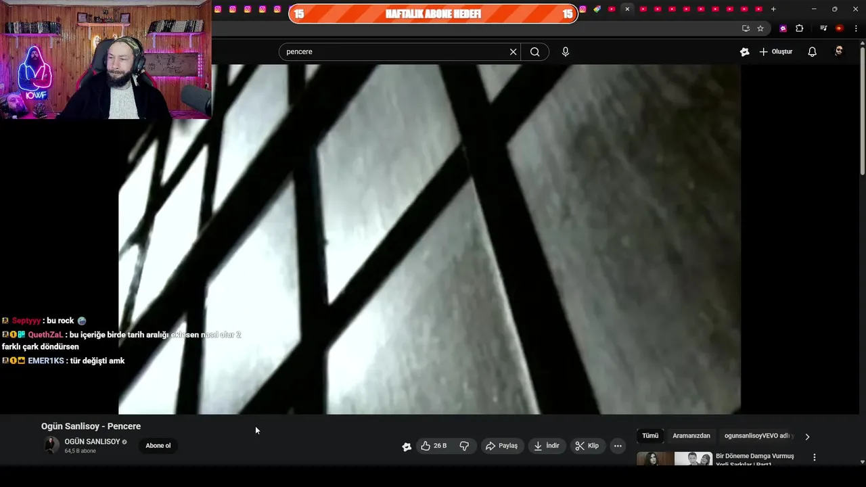
Task: Open the Bir Döneme Damga Vurmuş video title
Action: [x=755, y=460]
